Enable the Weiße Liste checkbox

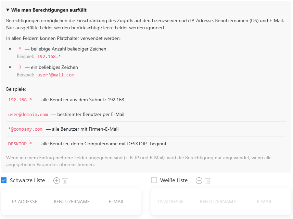click(154, 180)
